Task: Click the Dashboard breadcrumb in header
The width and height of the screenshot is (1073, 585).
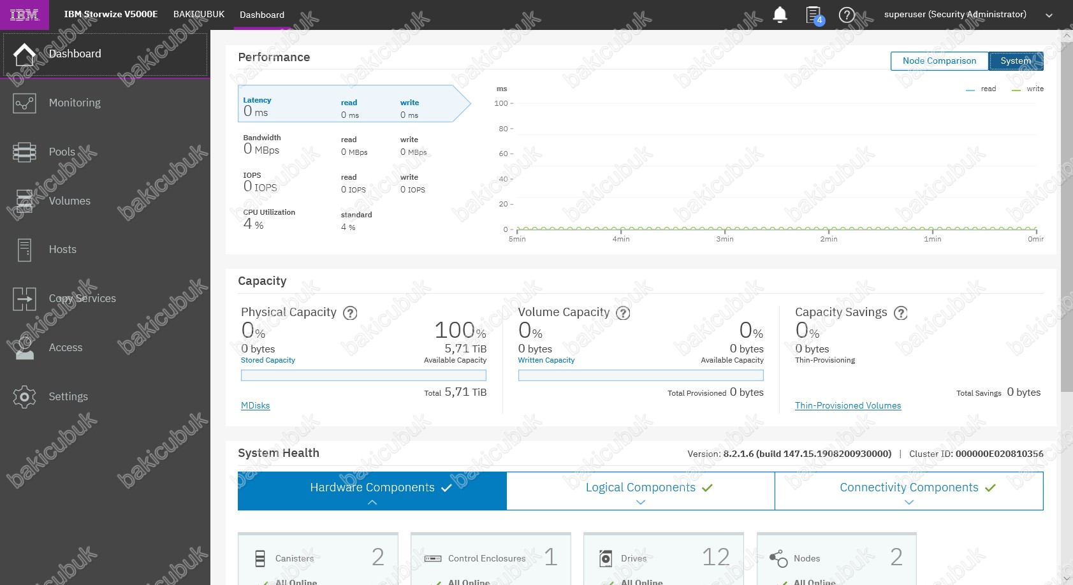Action: pyautogui.click(x=262, y=15)
